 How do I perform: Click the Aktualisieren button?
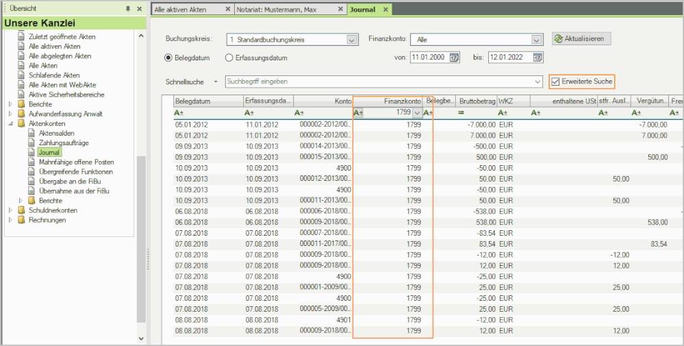[581, 39]
